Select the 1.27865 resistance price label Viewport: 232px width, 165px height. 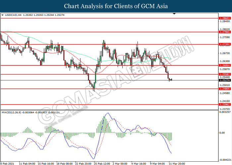pos(225,32)
